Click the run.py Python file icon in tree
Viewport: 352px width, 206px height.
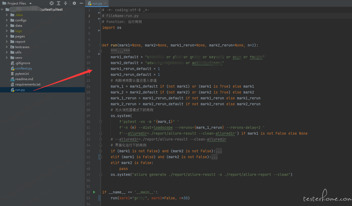(x=12, y=90)
